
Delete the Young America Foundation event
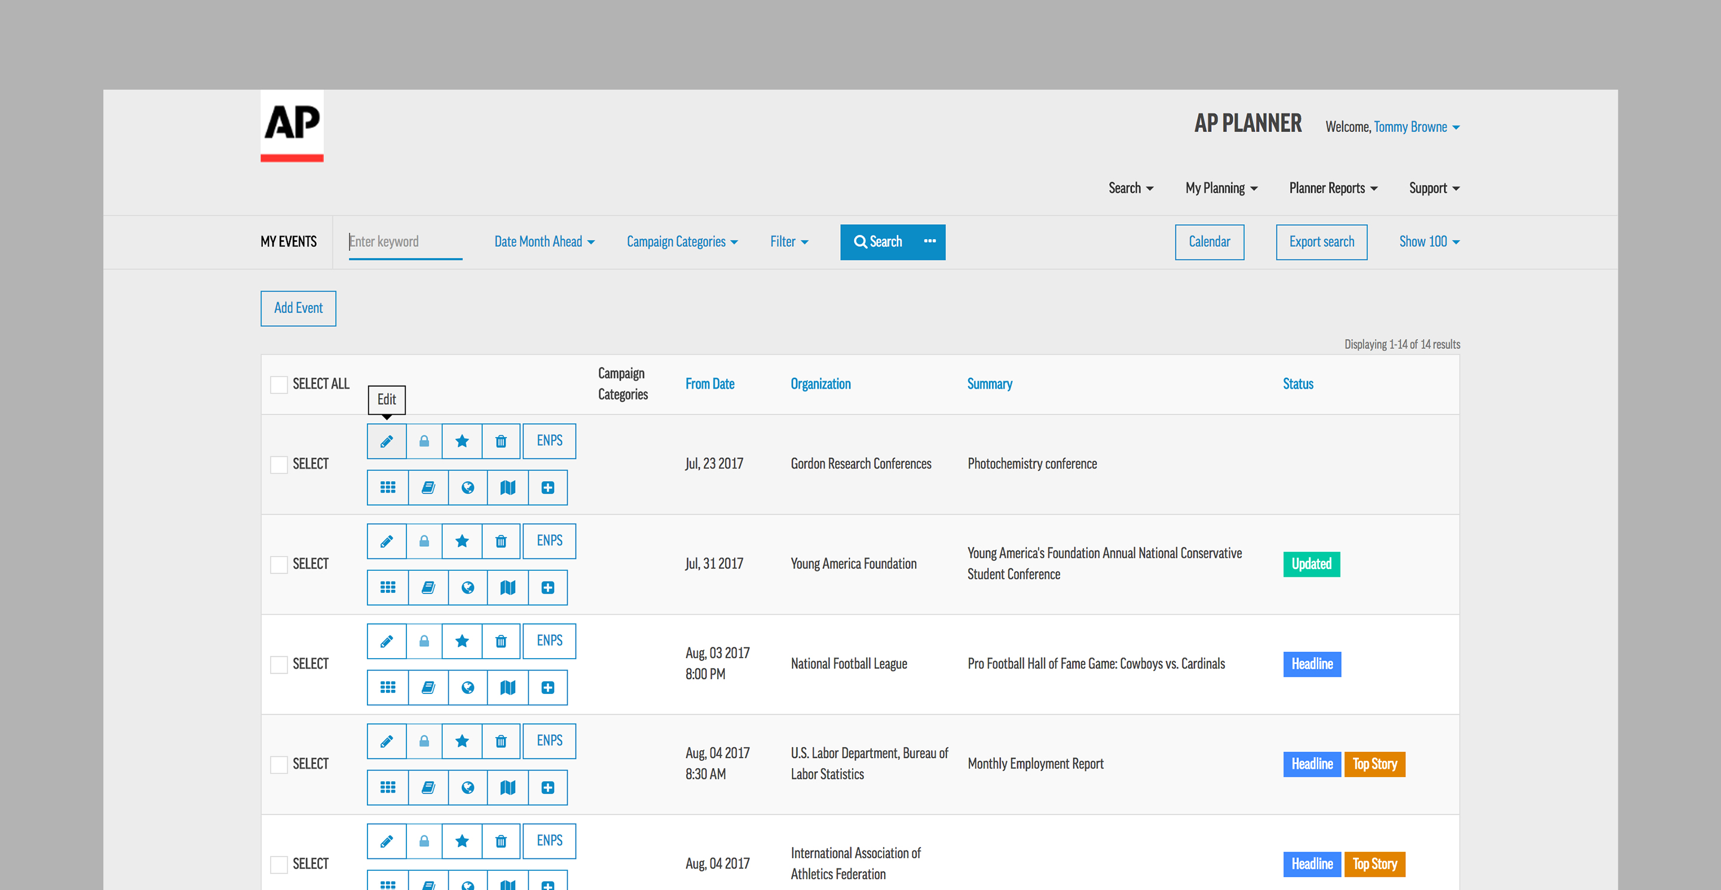[x=501, y=541]
